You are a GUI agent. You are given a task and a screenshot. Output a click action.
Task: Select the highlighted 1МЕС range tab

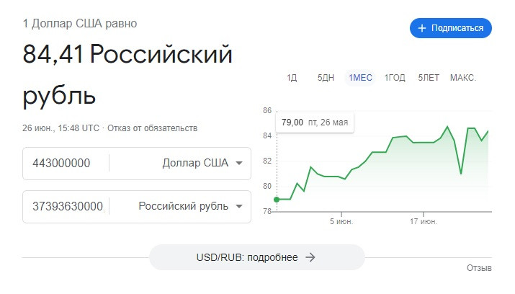[360, 78]
